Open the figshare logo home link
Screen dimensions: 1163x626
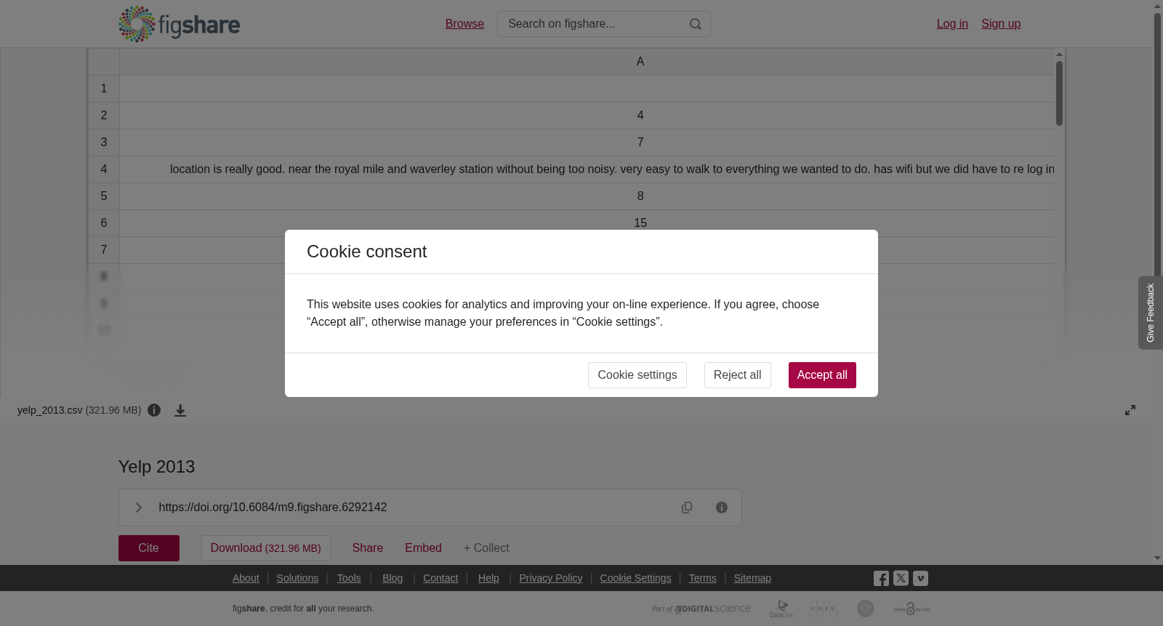tap(179, 24)
